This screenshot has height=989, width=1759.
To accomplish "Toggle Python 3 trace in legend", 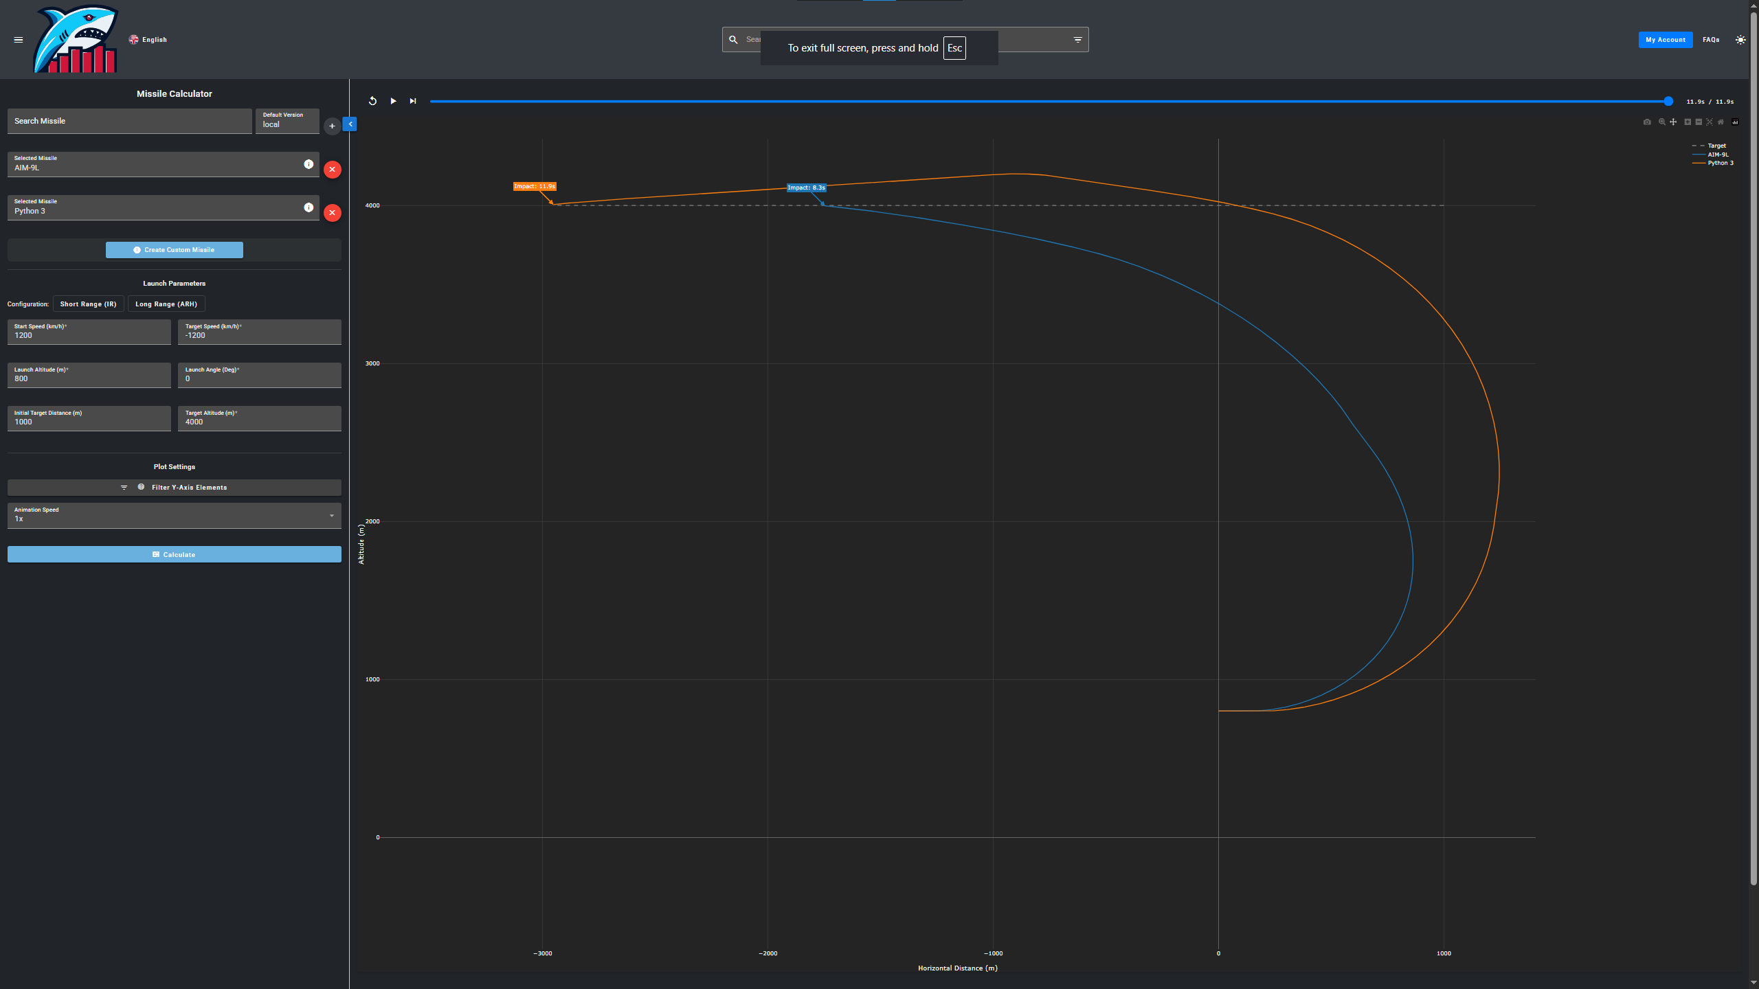I will [x=1720, y=163].
